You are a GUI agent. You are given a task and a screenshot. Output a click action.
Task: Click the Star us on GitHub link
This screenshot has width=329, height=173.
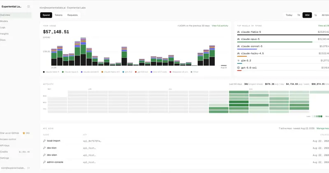pos(9,133)
